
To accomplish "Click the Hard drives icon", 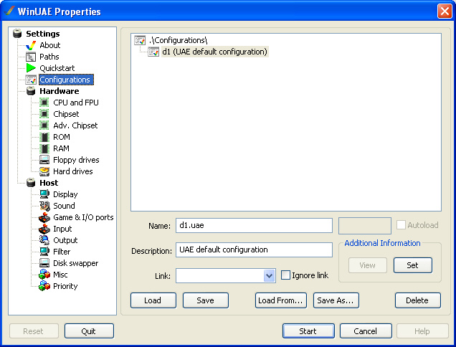I will (x=44, y=171).
